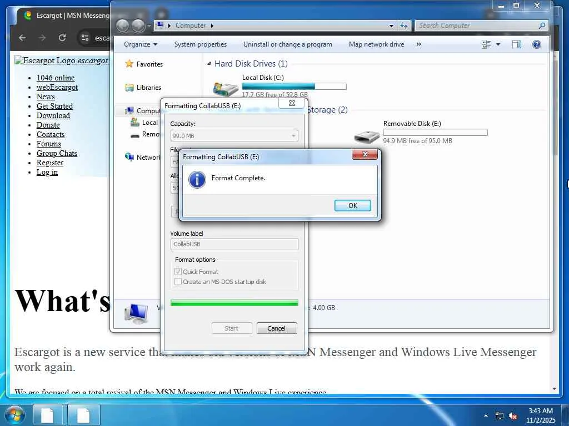This screenshot has height=426, width=569.
Task: Select the Local Disk (C:) drive icon
Action: [226, 89]
